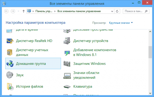Open the История файлов folder icon

pyautogui.click(x=10, y=87)
